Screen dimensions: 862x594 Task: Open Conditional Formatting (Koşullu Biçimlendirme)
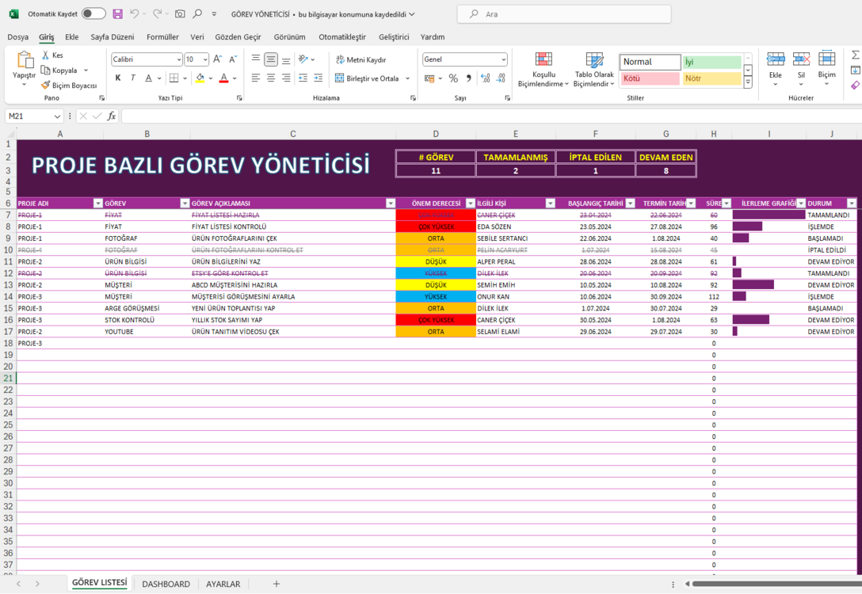coord(544,69)
